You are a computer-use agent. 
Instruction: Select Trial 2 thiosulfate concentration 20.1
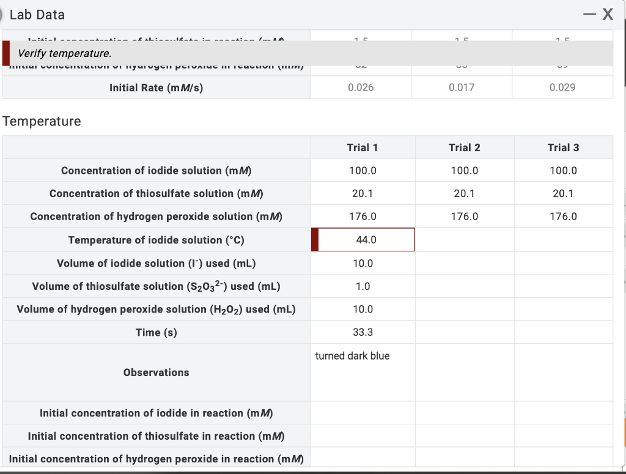pyautogui.click(x=465, y=193)
